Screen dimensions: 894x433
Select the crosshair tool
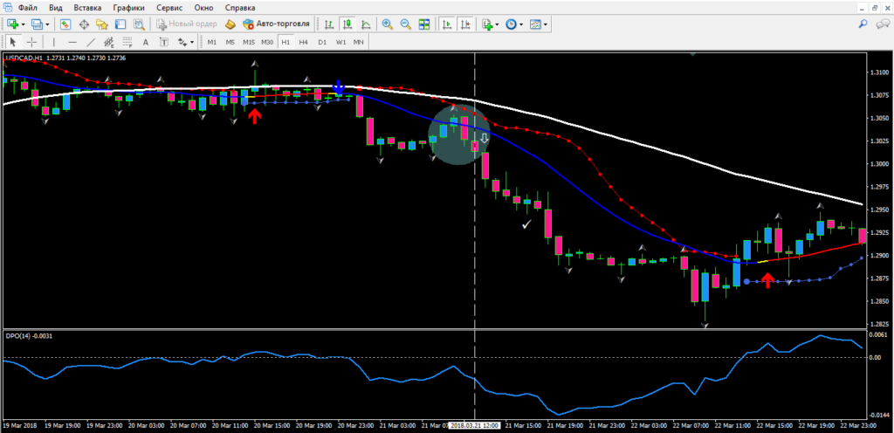pos(32,42)
